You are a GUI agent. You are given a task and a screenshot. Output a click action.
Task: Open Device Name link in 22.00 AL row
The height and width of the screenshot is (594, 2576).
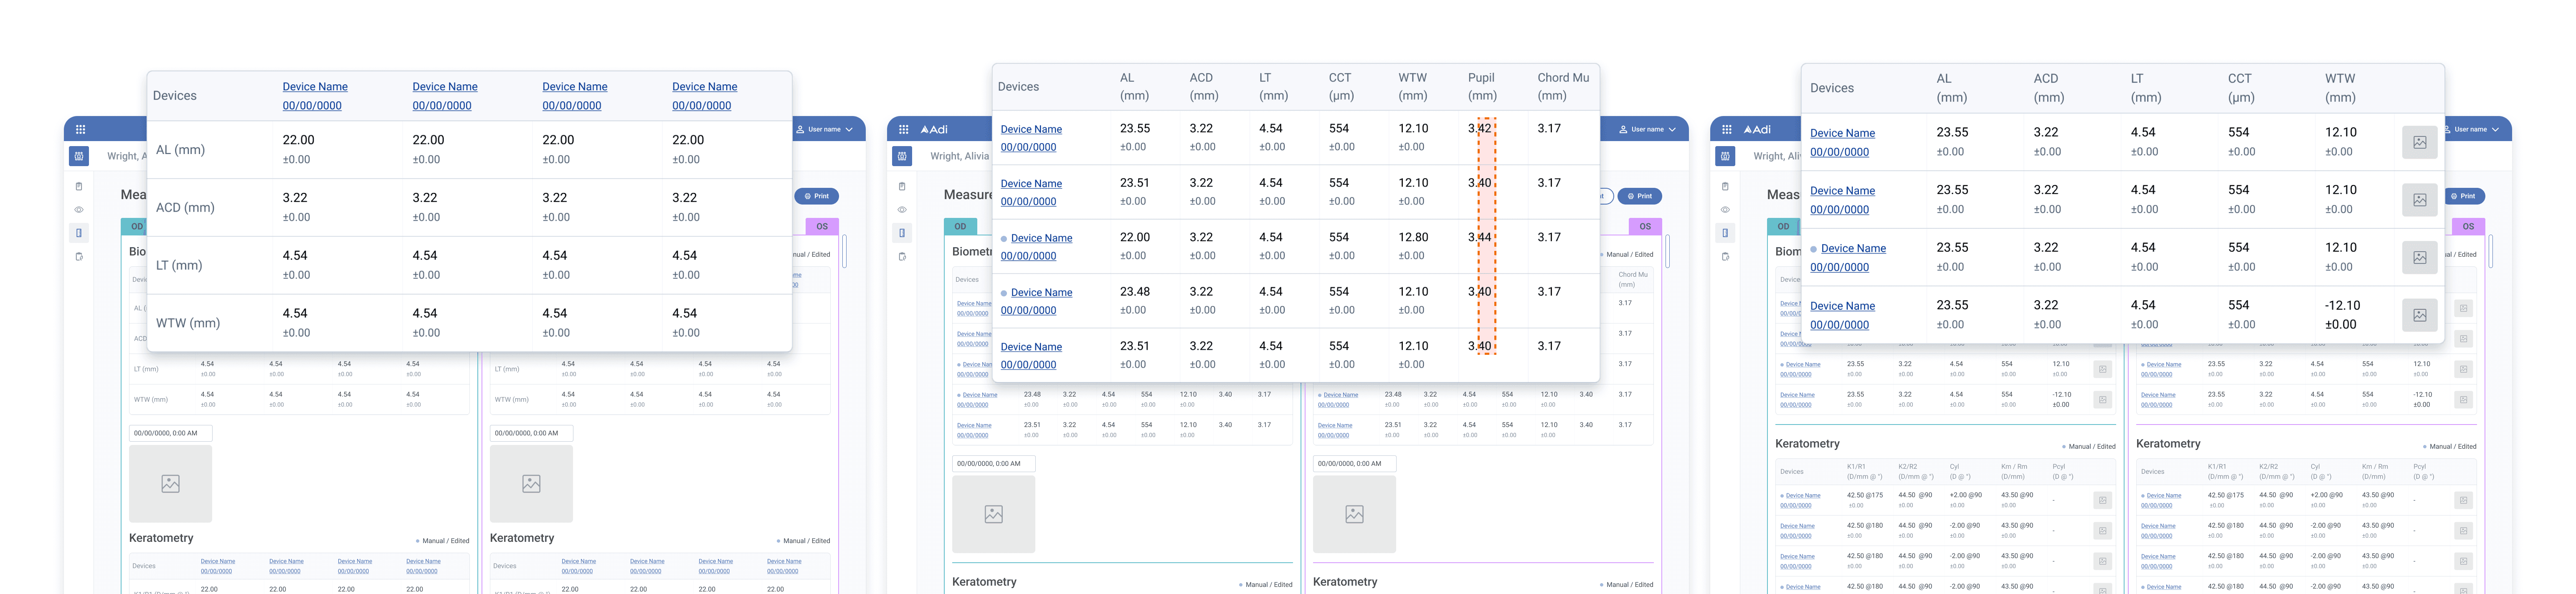(x=1041, y=238)
